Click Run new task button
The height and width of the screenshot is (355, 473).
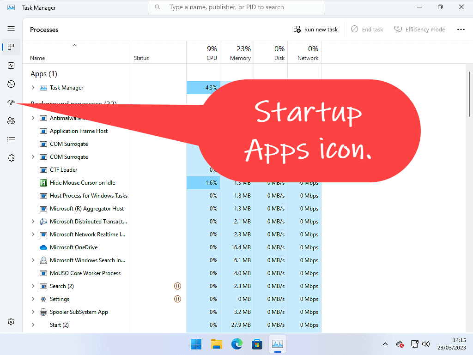[315, 30]
